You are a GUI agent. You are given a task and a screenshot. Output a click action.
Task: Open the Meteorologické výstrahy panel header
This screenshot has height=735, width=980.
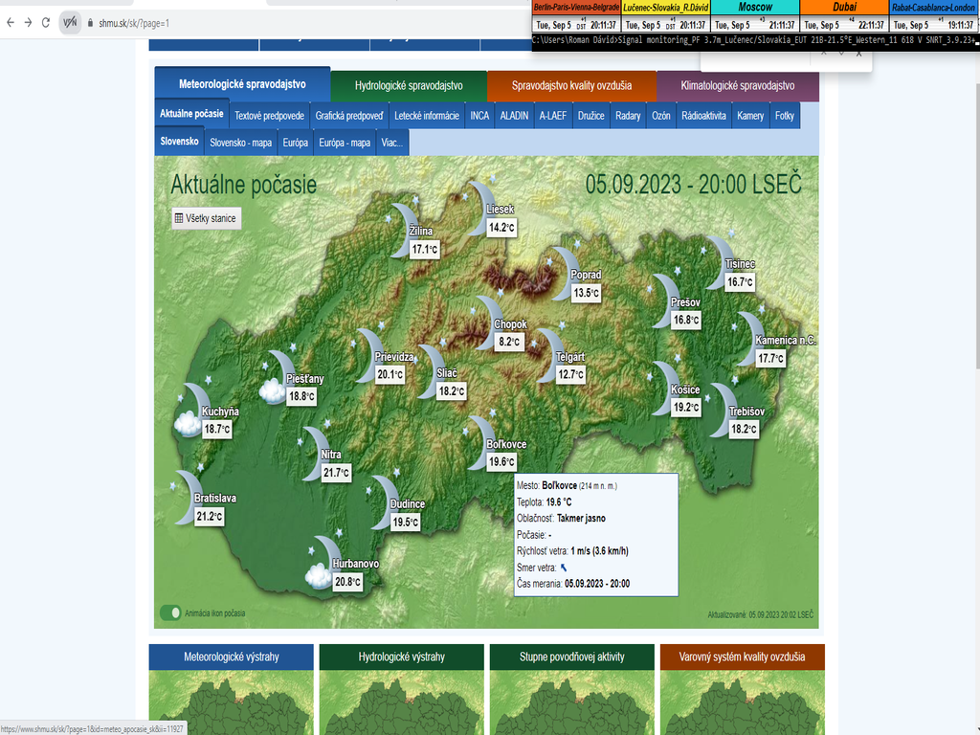point(232,657)
